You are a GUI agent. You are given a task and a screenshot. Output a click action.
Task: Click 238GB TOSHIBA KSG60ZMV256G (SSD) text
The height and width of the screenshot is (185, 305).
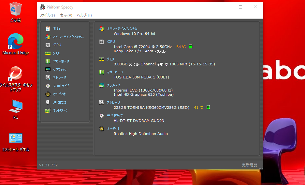pos(151,108)
